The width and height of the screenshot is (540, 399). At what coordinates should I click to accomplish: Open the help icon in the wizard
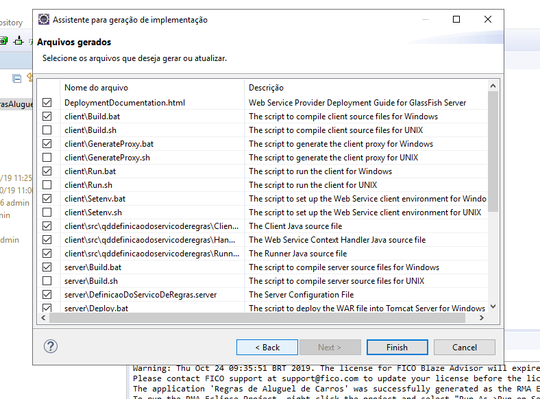coord(51,346)
